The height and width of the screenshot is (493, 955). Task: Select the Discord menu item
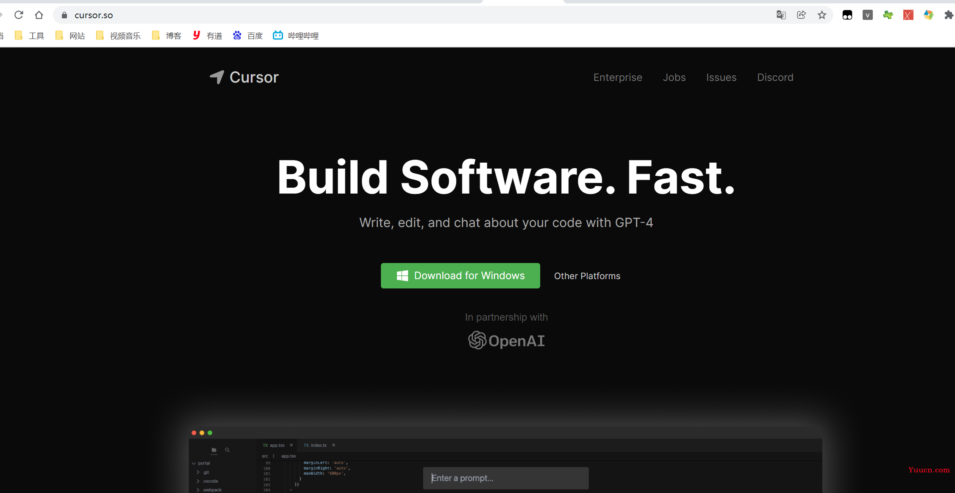click(x=775, y=77)
